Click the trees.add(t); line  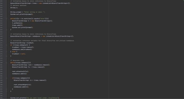pos(18,25)
